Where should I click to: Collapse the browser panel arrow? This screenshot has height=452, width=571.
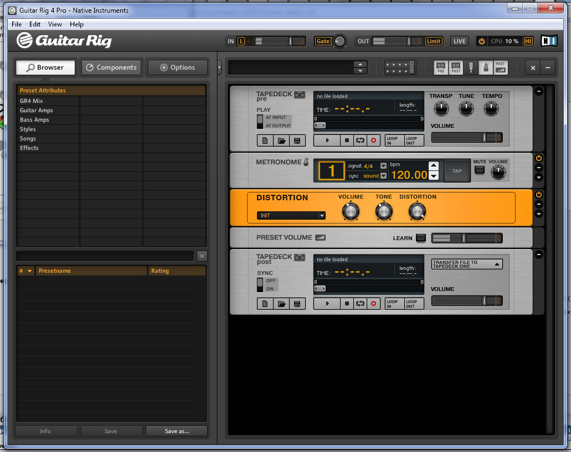click(x=219, y=67)
